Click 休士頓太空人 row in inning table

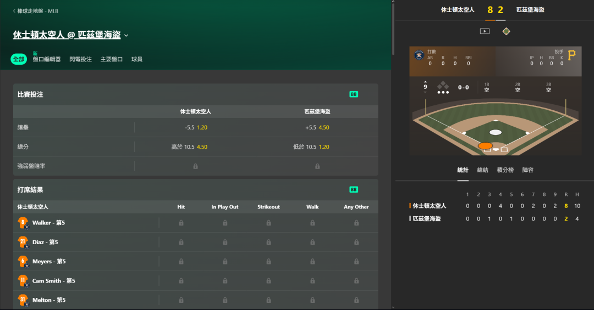click(x=494, y=206)
